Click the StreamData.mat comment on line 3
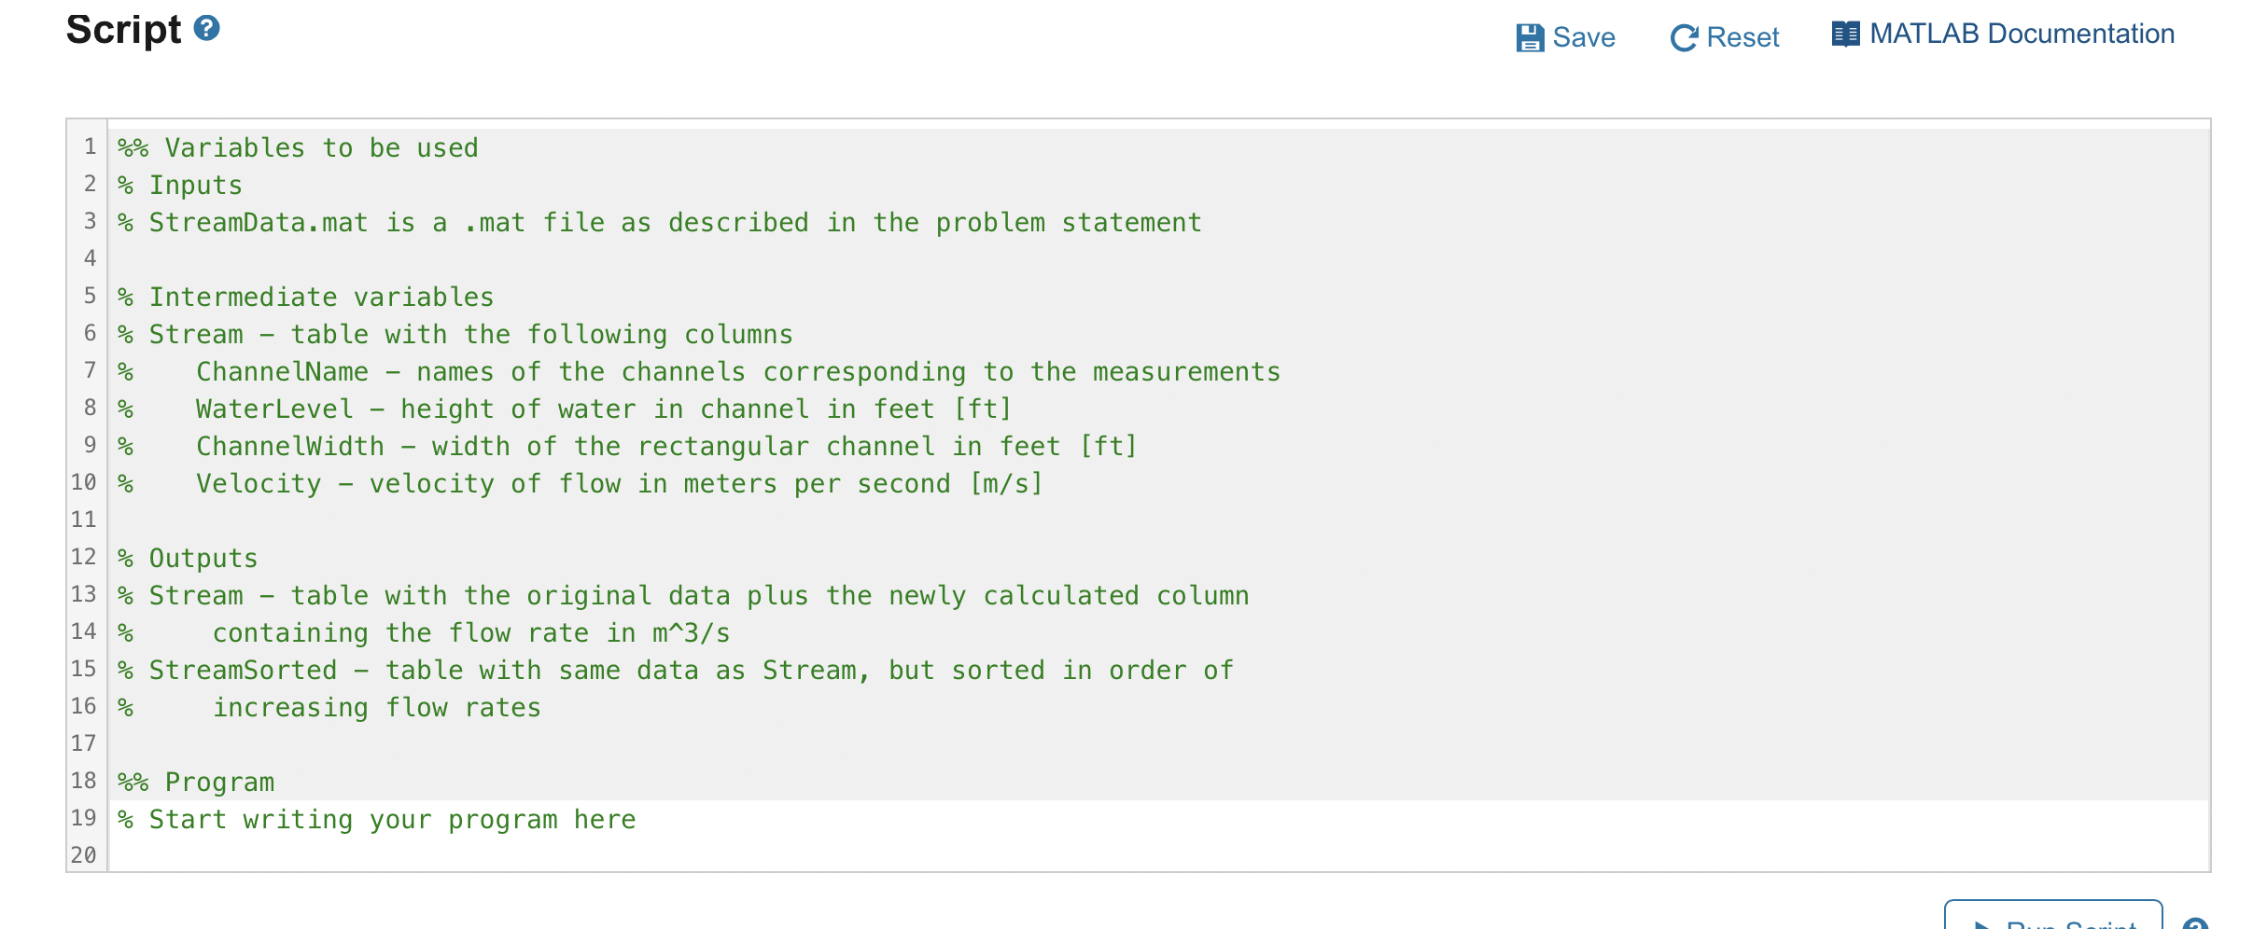The image size is (2253, 929). [659, 222]
